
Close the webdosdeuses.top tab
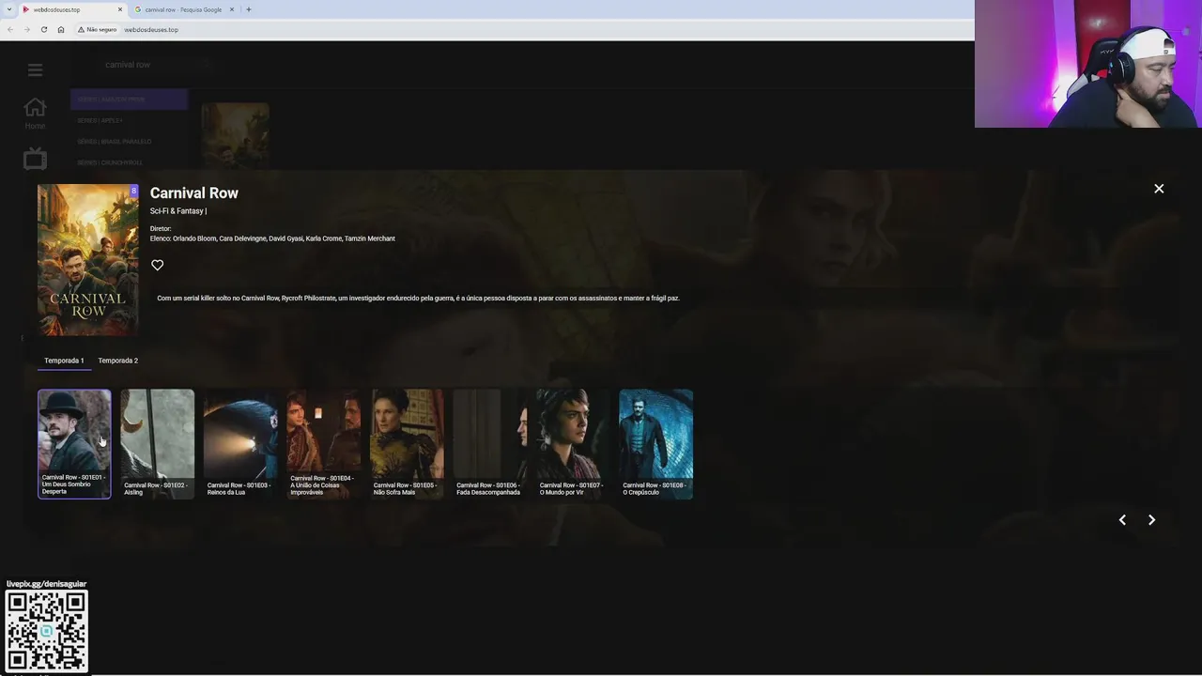click(x=120, y=9)
